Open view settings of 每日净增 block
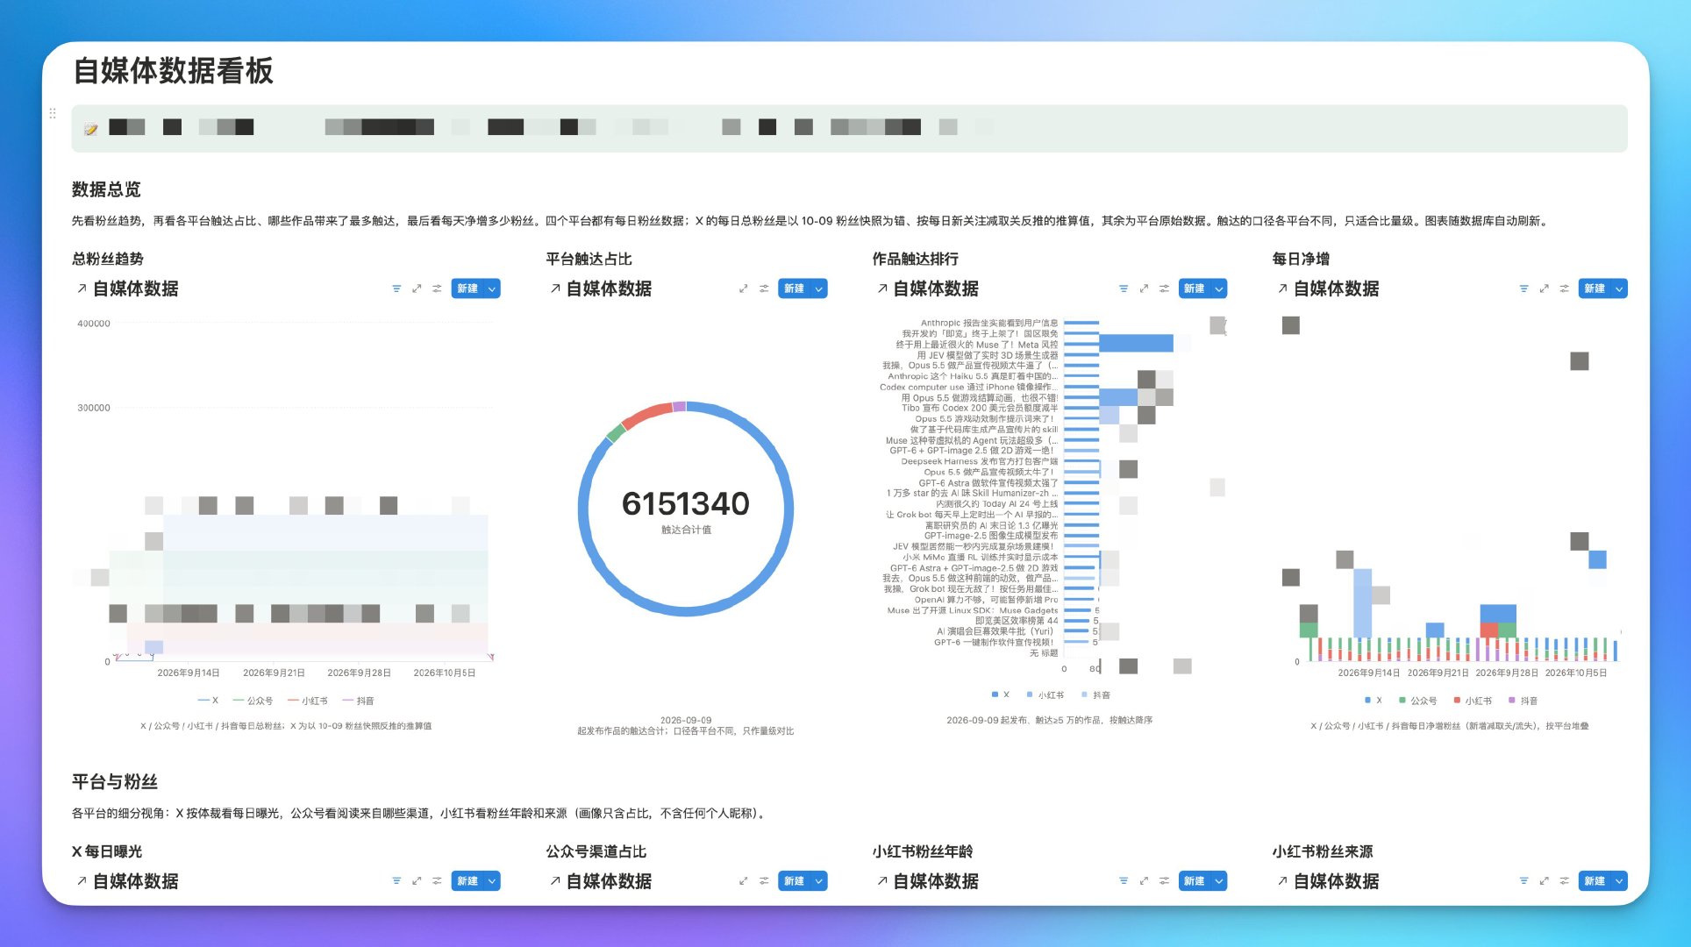The image size is (1691, 947). tap(1564, 288)
